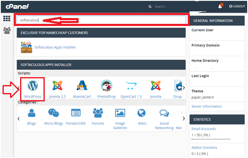Screen dimensions: 248x158
Task: Open the Blogs category
Action: [31, 117]
